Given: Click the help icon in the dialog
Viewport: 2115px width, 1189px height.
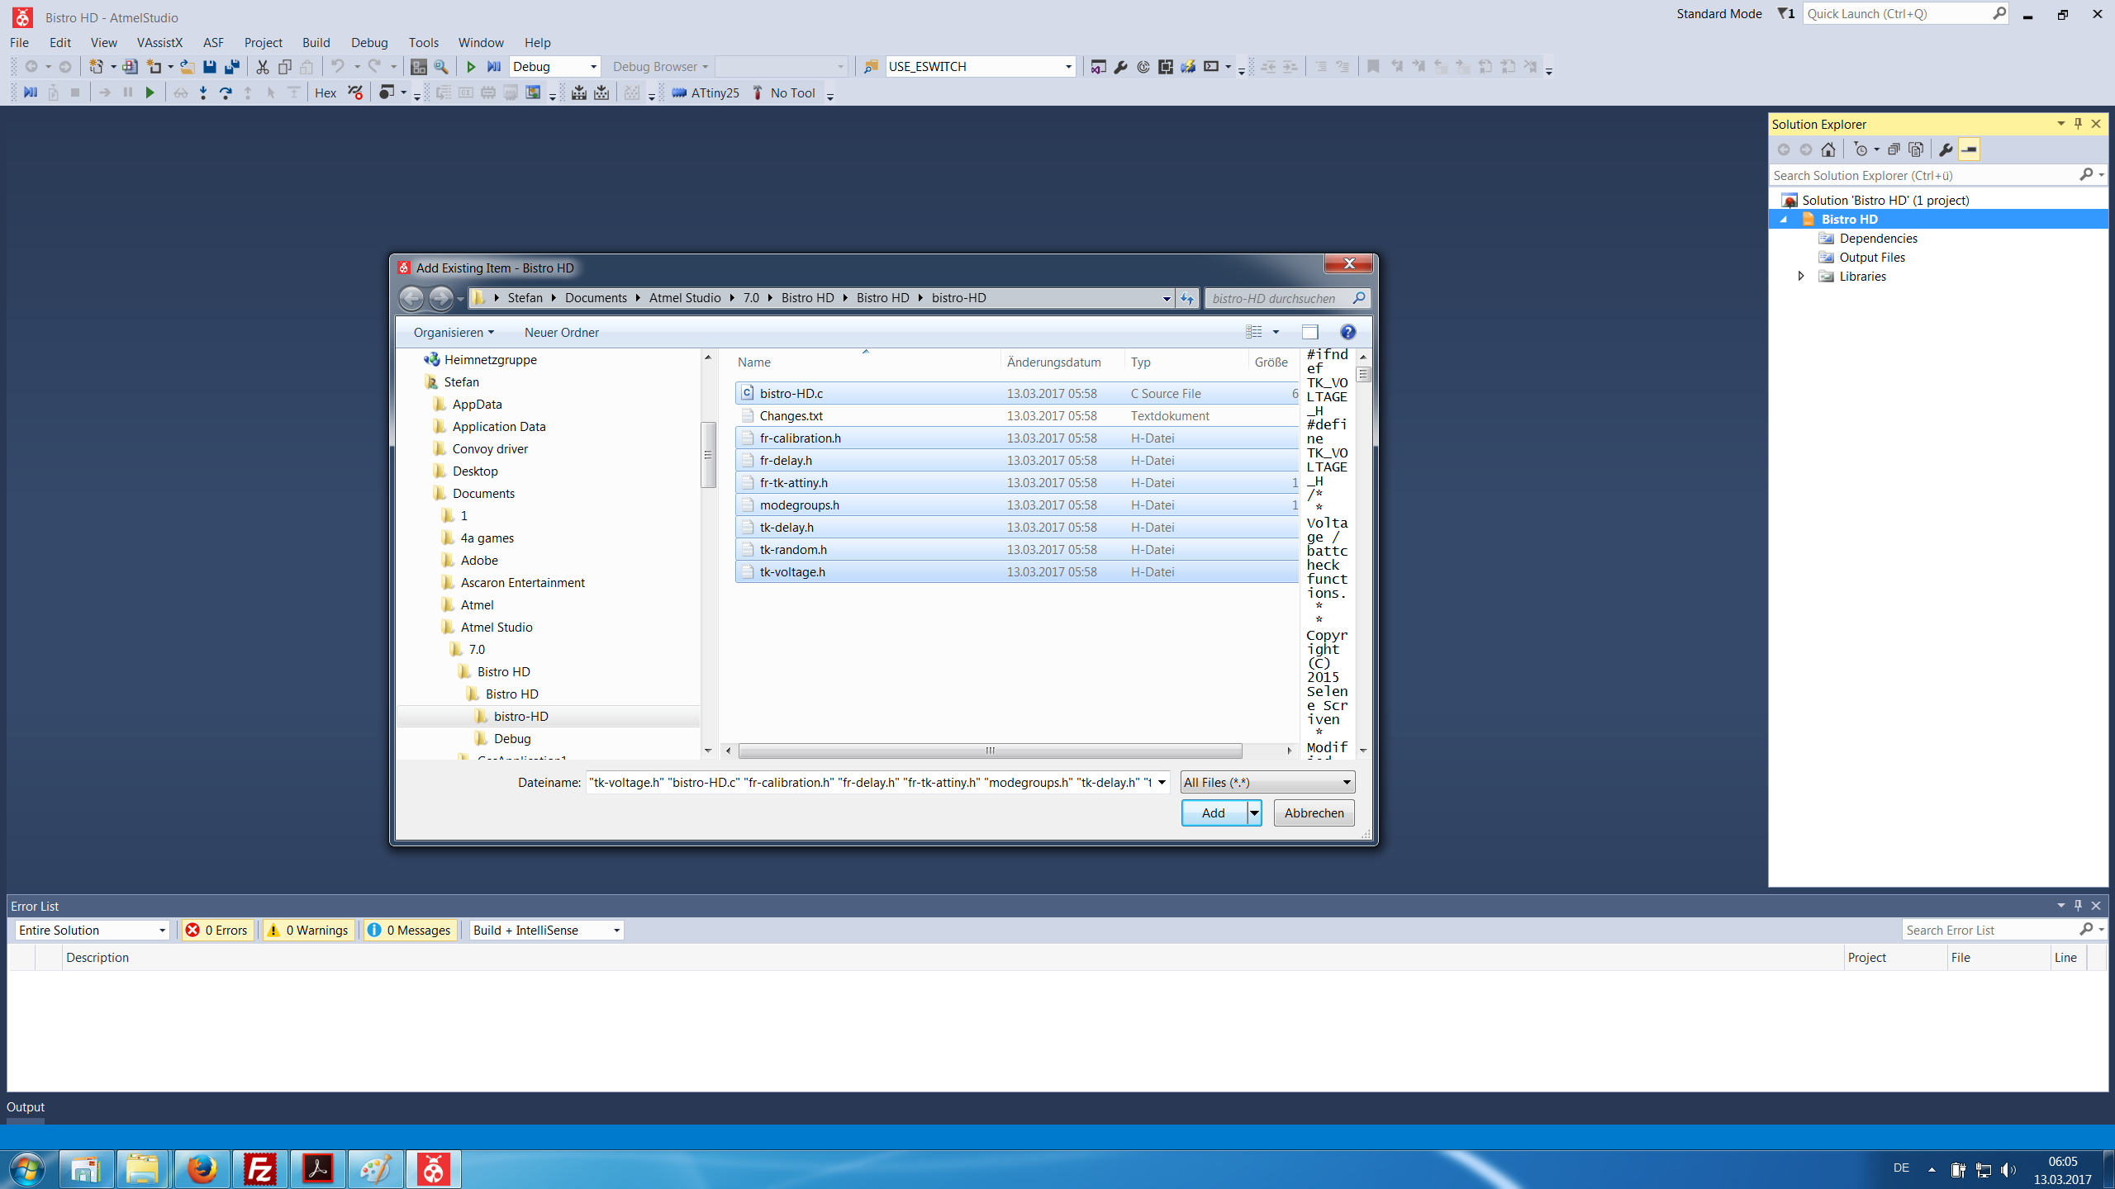Looking at the screenshot, I should pos(1347,332).
